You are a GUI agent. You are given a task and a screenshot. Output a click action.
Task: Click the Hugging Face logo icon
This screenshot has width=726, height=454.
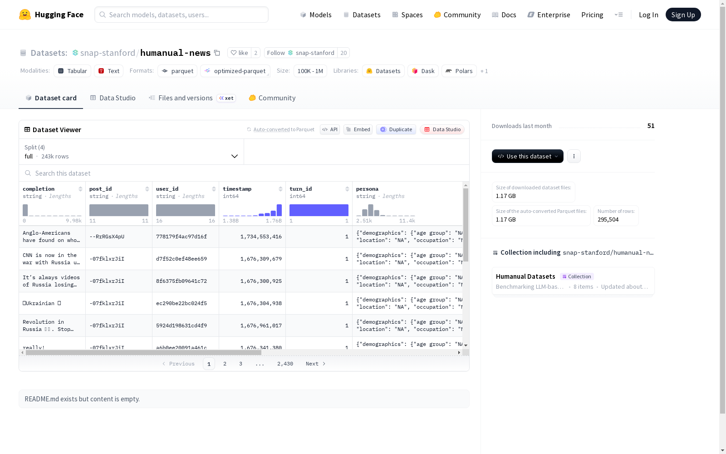[25, 15]
